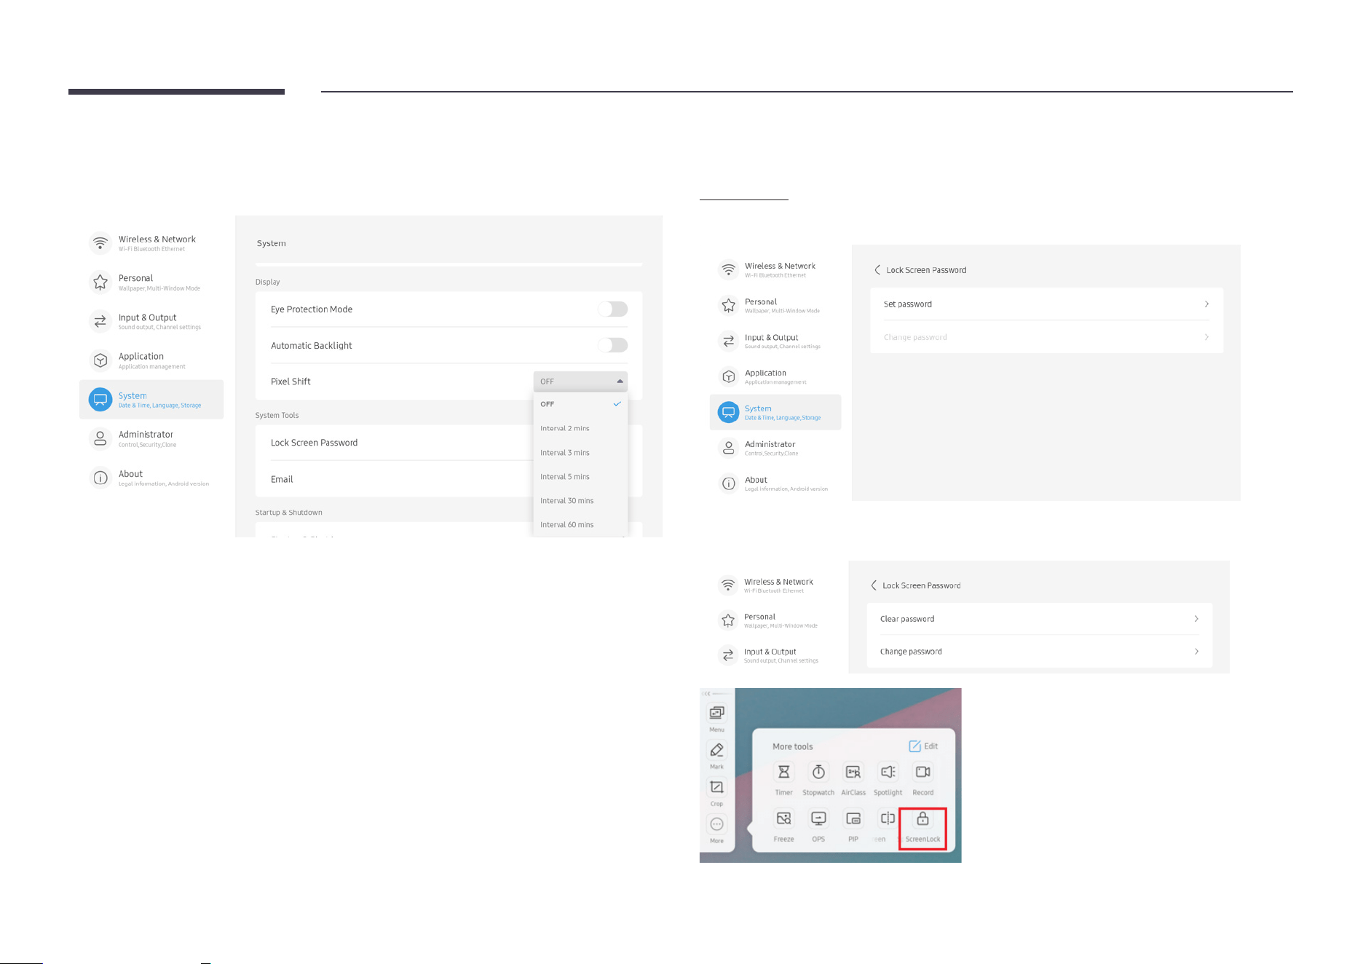Choose Interval 2 mins option
This screenshot has height=964, width=1363.
click(580, 428)
